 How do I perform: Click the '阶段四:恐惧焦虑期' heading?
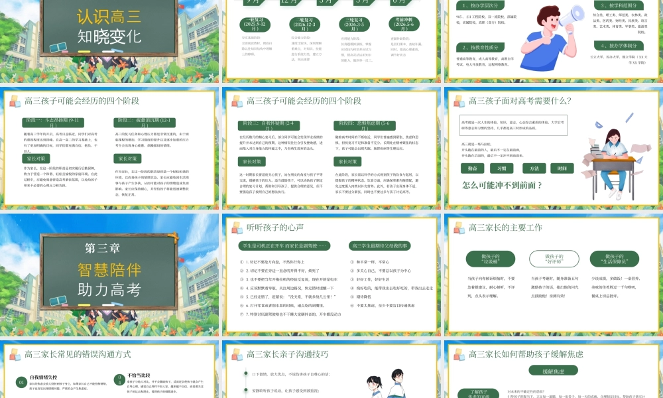pyautogui.click(x=365, y=125)
